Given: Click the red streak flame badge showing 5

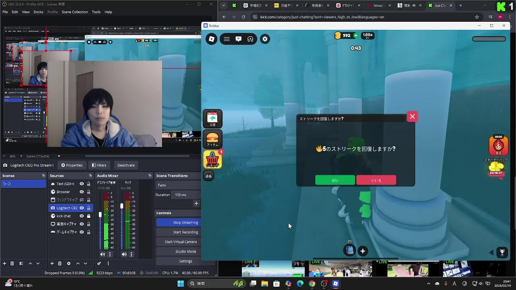Looking at the screenshot, I should [x=499, y=146].
